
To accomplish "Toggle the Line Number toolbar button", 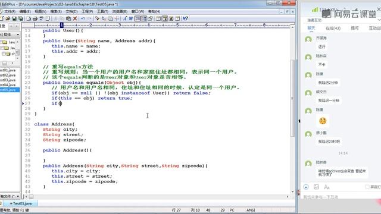I will click(144, 18).
